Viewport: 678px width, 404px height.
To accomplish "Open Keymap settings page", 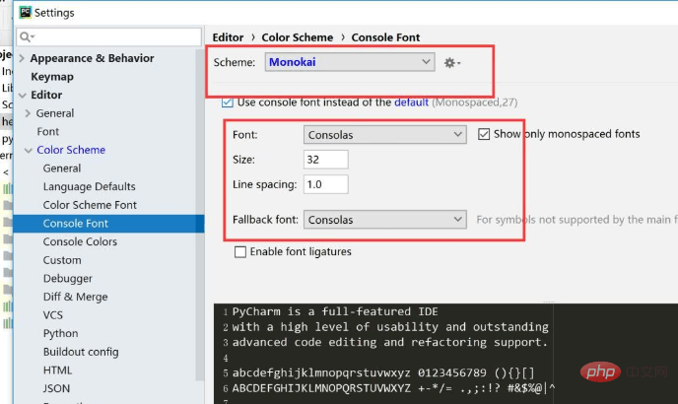I will click(x=52, y=76).
